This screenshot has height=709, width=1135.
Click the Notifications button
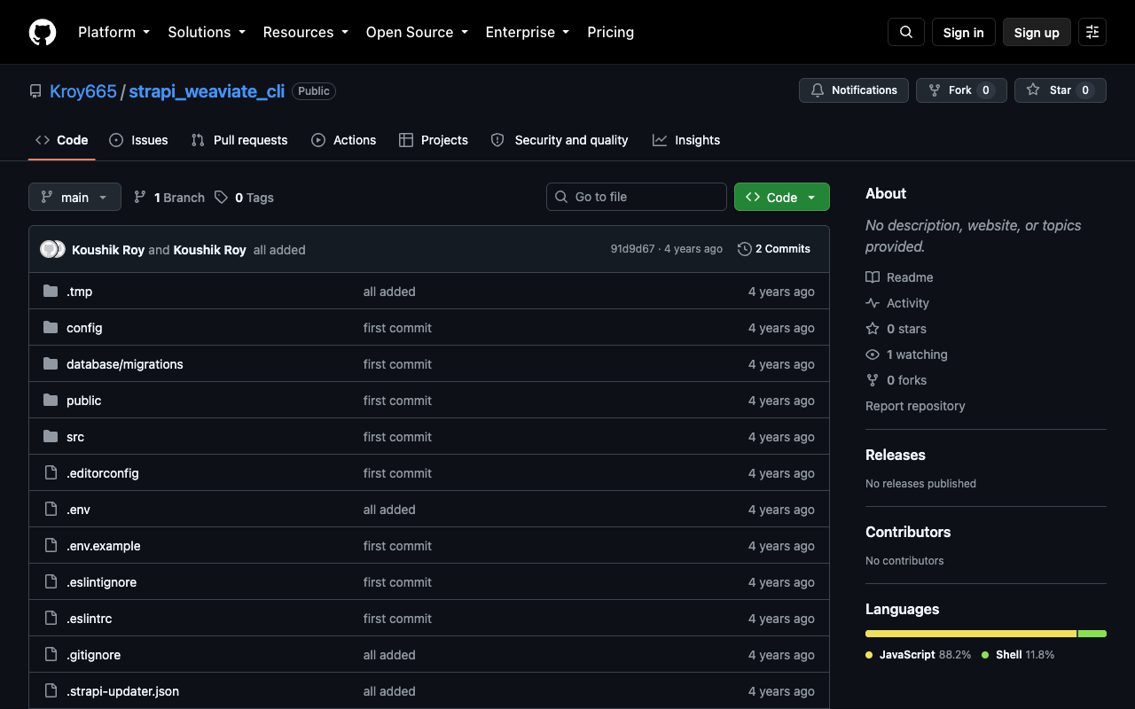pyautogui.click(x=854, y=90)
